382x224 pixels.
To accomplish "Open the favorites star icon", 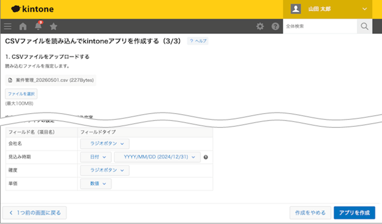I will (x=54, y=27).
